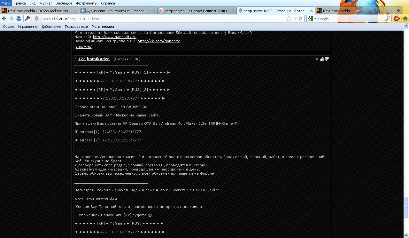Image resolution: width=409 pixels, height=238 pixels.
Task: Open comment number 125 link
Action: 82,59
